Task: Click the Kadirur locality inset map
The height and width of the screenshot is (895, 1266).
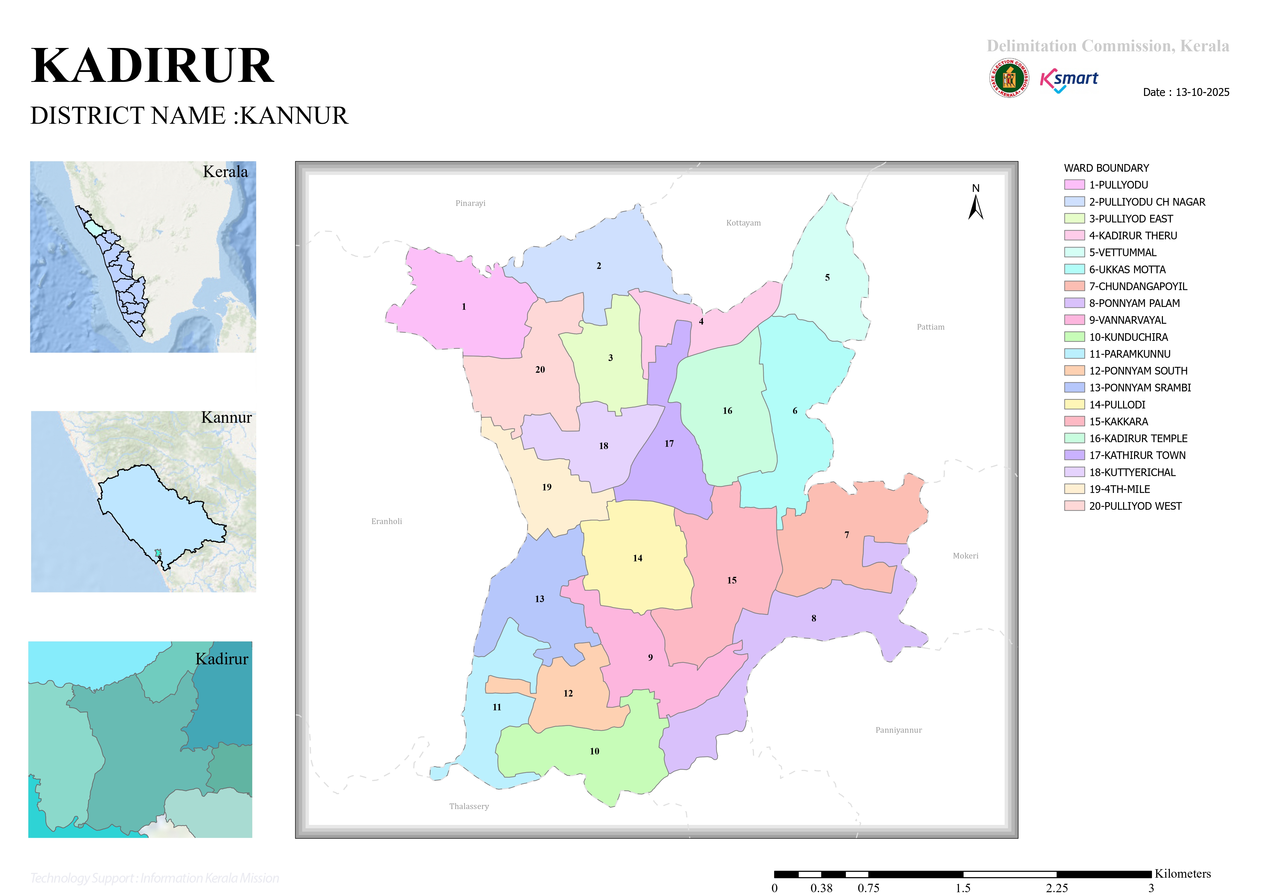Action: [x=140, y=740]
